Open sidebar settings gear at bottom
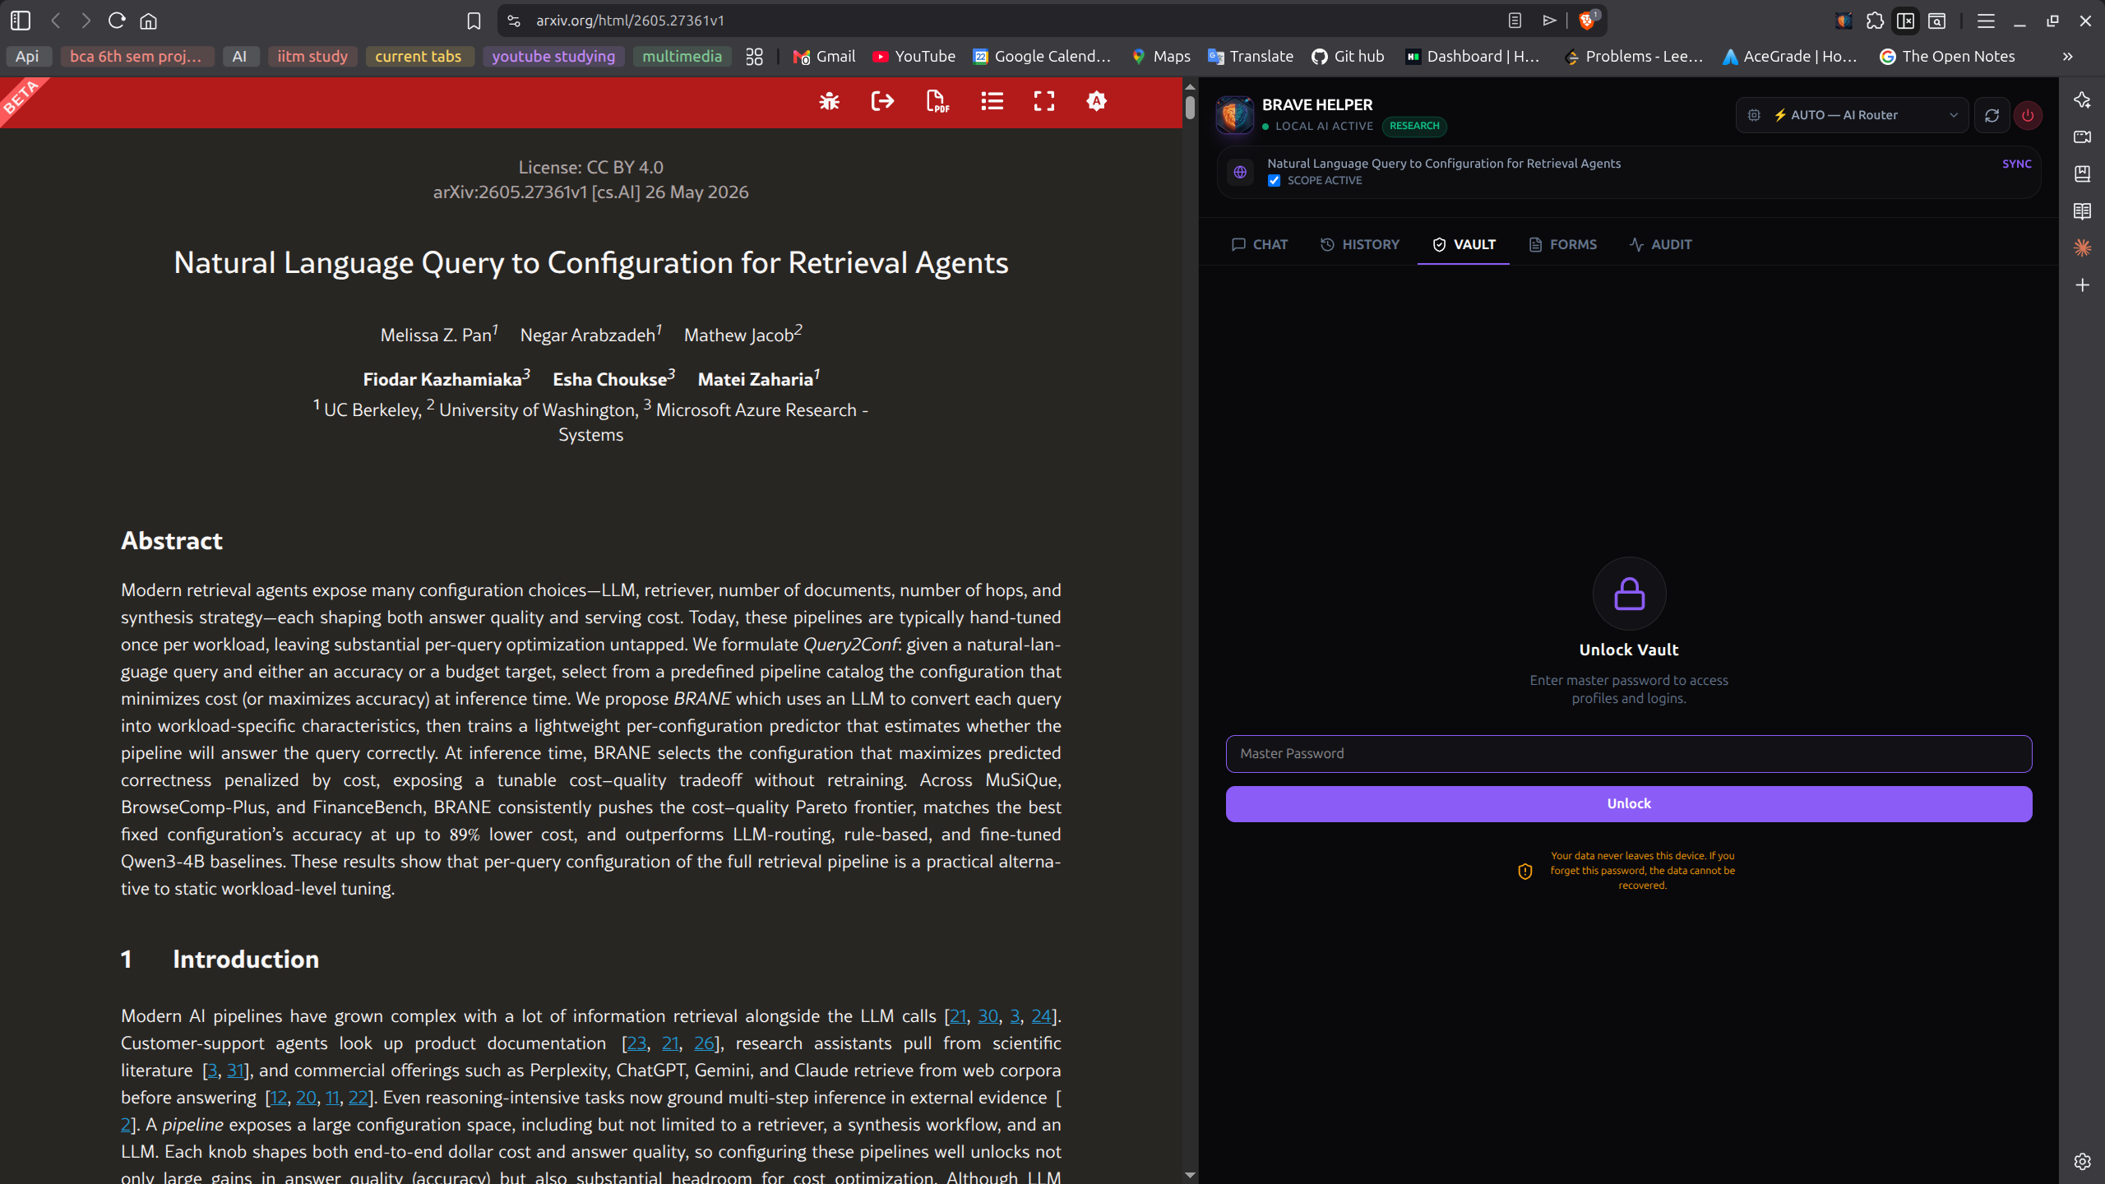2105x1184 pixels. coord(2082,1161)
